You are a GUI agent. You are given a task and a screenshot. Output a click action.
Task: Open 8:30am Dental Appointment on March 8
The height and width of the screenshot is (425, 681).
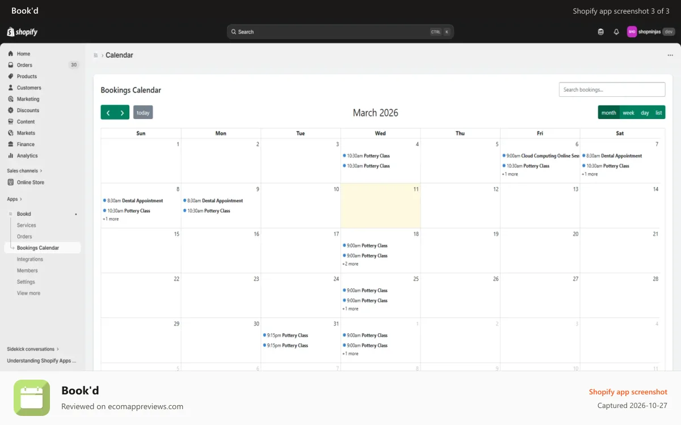(133, 201)
